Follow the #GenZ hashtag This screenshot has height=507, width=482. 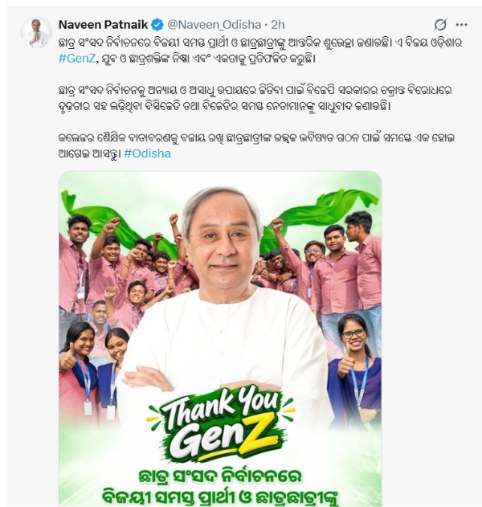pyautogui.click(x=77, y=59)
